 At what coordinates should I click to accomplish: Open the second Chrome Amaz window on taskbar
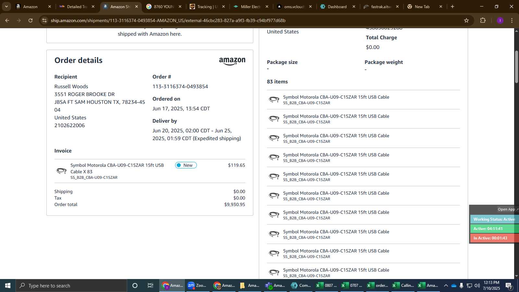pos(224,286)
